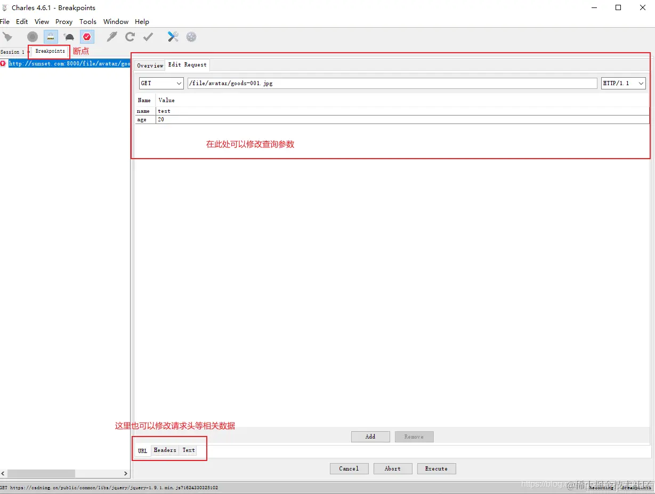
Task: Switch to the Overview tab
Action: click(150, 65)
